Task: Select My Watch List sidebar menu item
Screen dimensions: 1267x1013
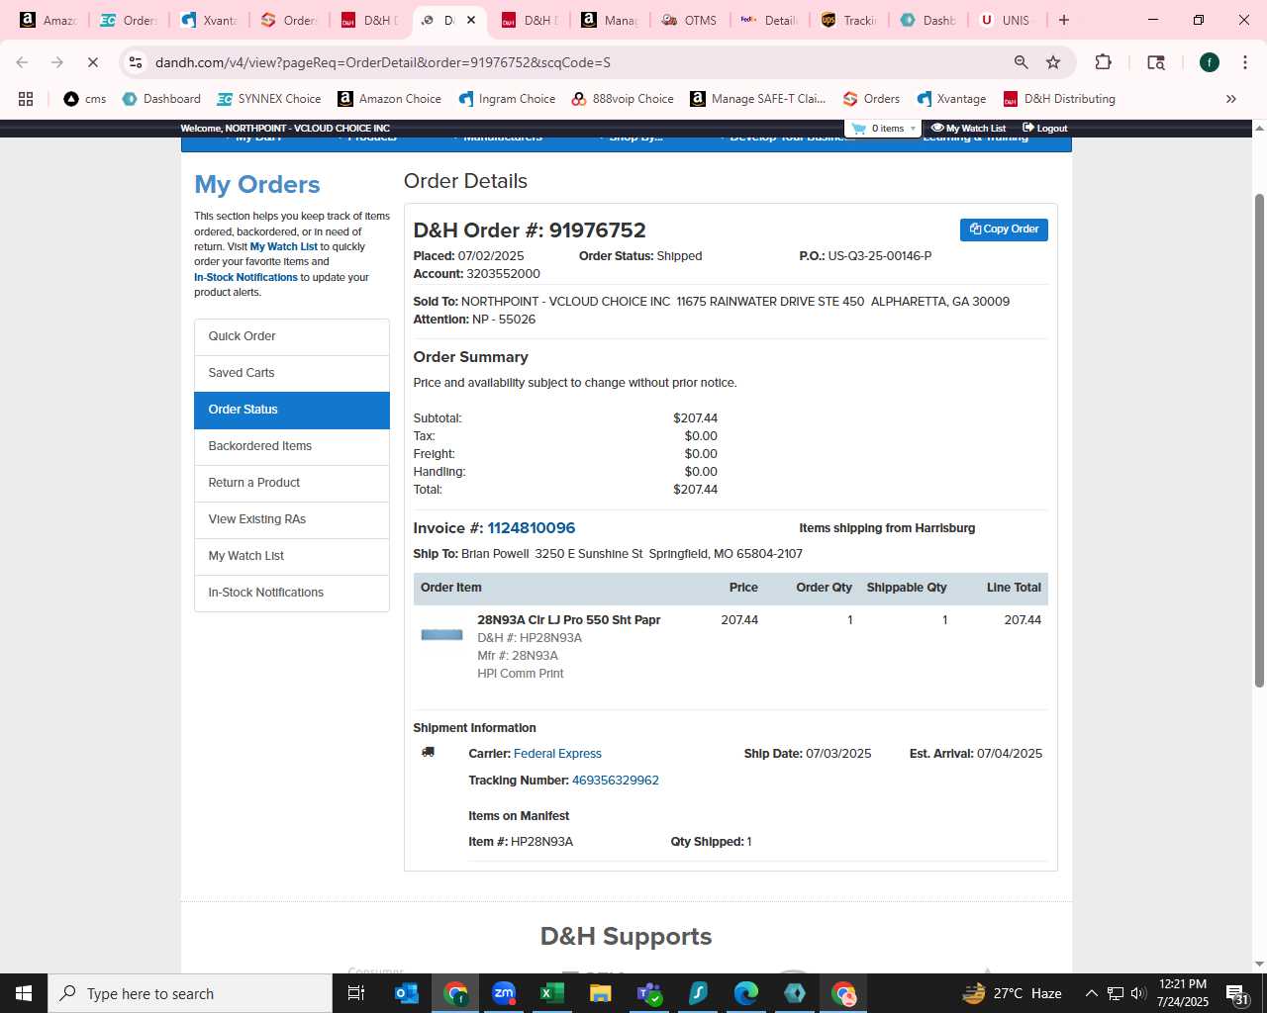Action: point(292,556)
